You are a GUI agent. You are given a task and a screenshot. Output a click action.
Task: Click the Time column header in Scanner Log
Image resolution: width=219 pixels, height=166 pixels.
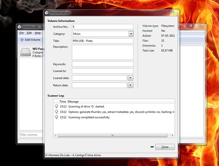pyautogui.click(x=63, y=101)
